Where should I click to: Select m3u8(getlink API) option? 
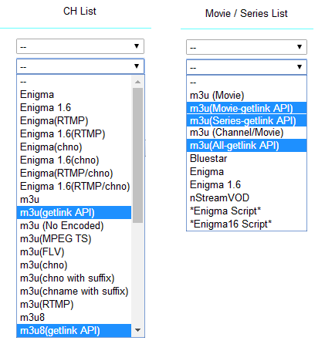(74, 330)
